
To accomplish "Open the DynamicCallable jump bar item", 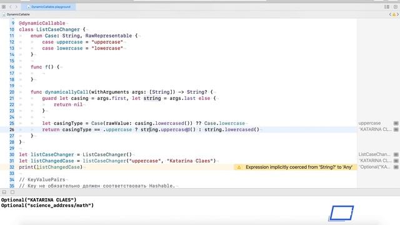I will point(16,14).
